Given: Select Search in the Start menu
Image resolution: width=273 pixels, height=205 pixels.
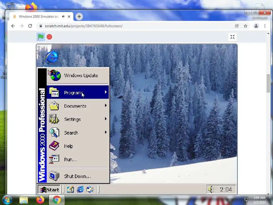Looking at the screenshot, I should click(78, 133).
